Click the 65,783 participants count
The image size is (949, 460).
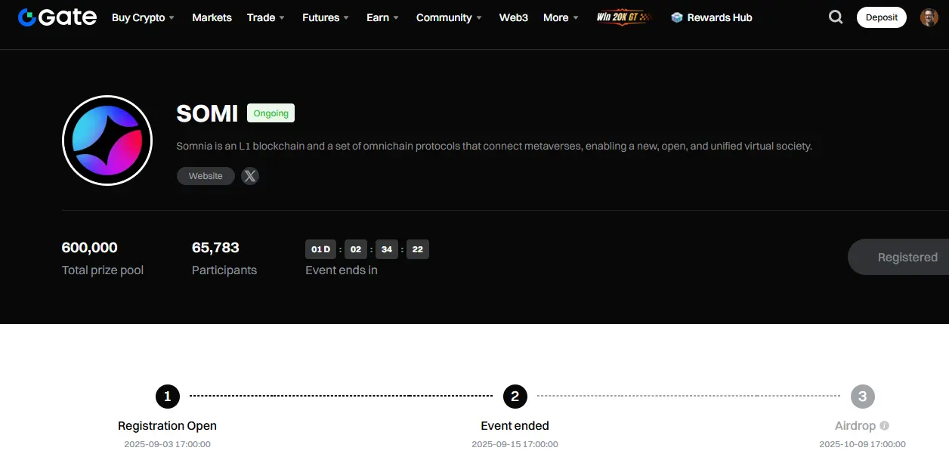pyautogui.click(x=215, y=248)
